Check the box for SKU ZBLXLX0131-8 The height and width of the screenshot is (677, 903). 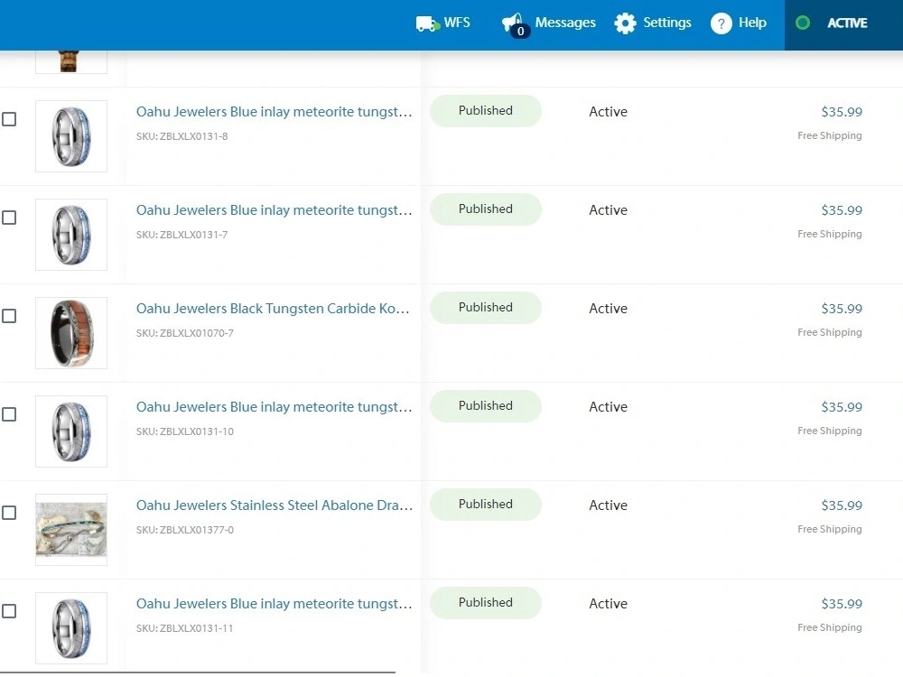pyautogui.click(x=9, y=119)
